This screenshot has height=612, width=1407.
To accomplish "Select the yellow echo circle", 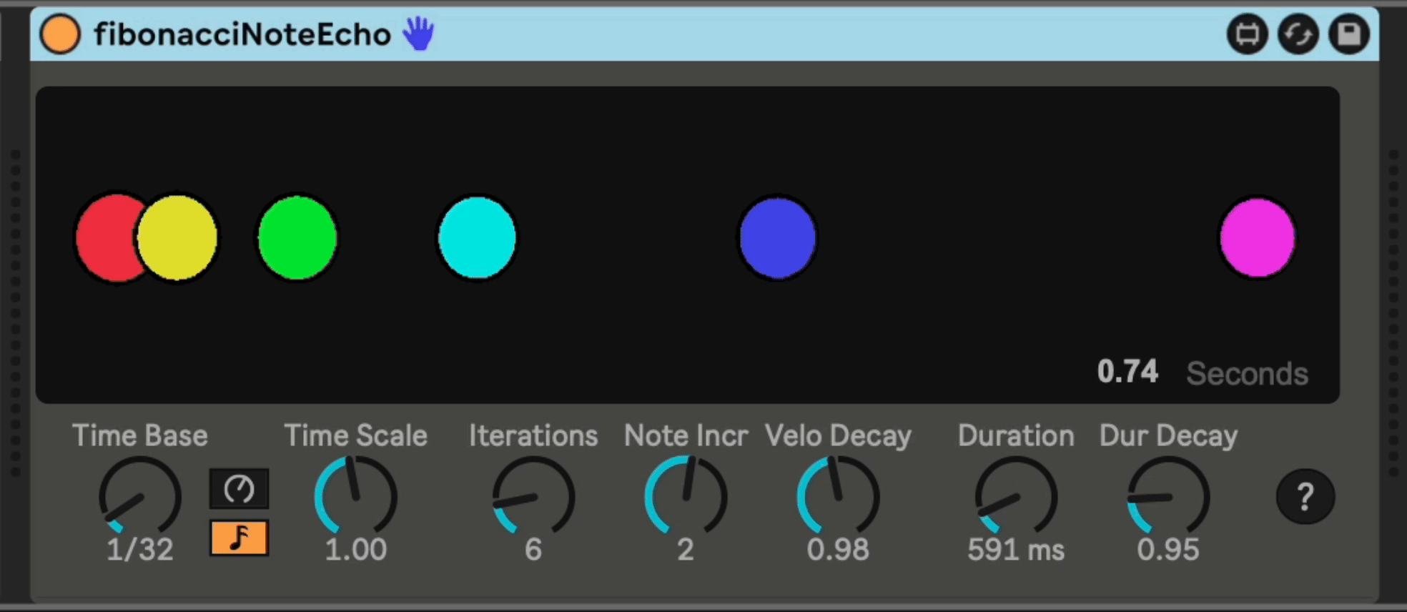I will 179,237.
